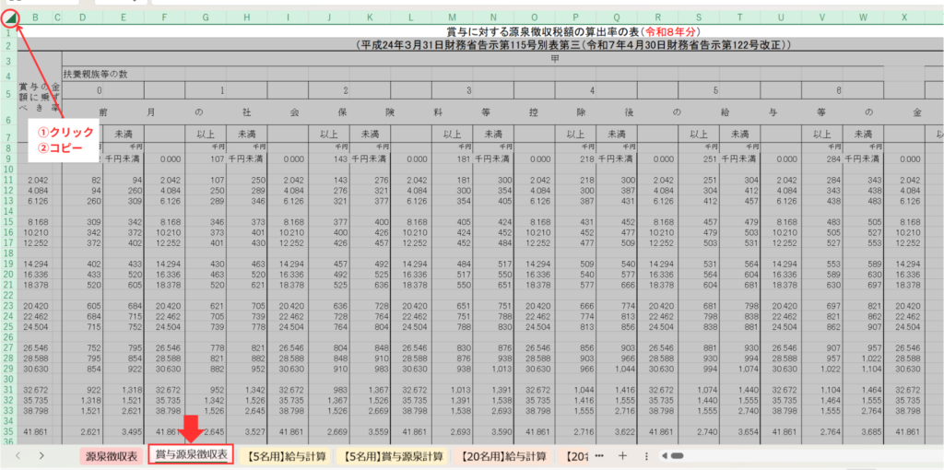Select column D header

point(83,16)
